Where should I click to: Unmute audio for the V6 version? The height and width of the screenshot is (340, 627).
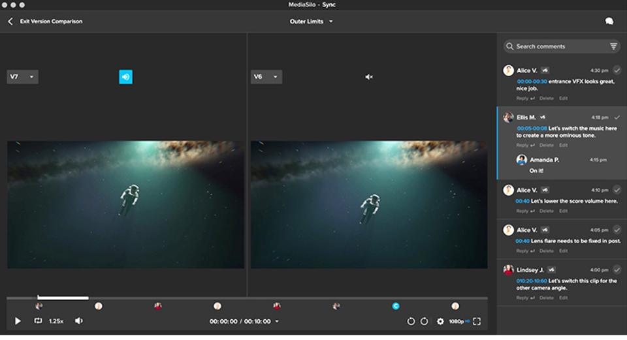[369, 77]
